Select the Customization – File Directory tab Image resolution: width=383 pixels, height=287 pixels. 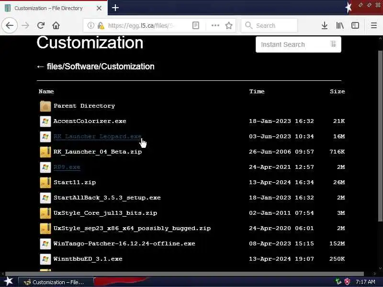[54, 8]
